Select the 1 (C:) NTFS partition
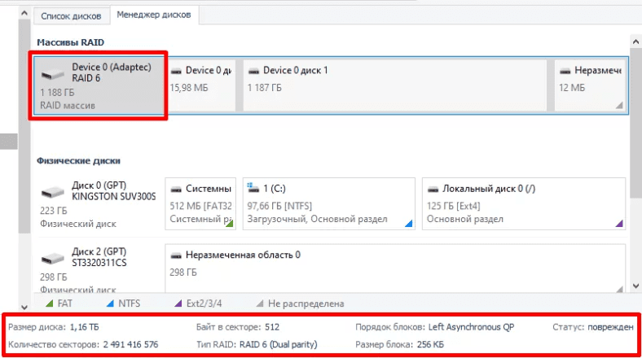This screenshot has width=642, height=358. pyautogui.click(x=329, y=204)
